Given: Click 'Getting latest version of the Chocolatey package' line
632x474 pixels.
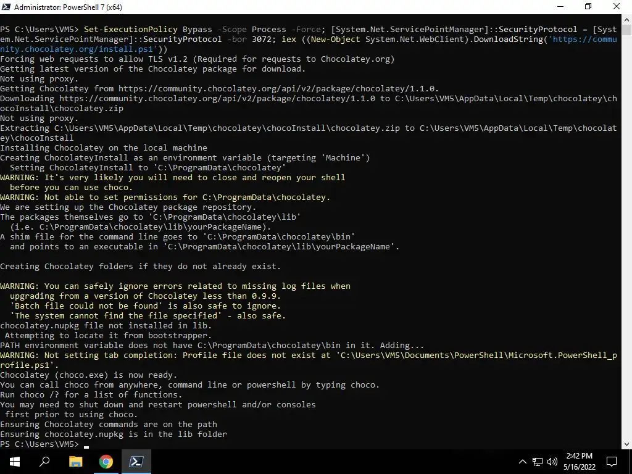Looking at the screenshot, I should click(x=153, y=69).
